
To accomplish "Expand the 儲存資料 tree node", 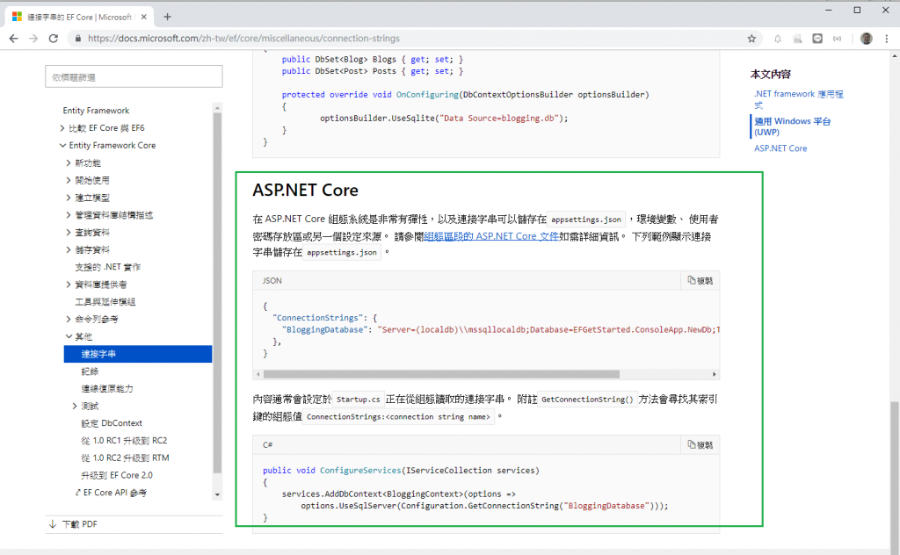I will [x=69, y=249].
